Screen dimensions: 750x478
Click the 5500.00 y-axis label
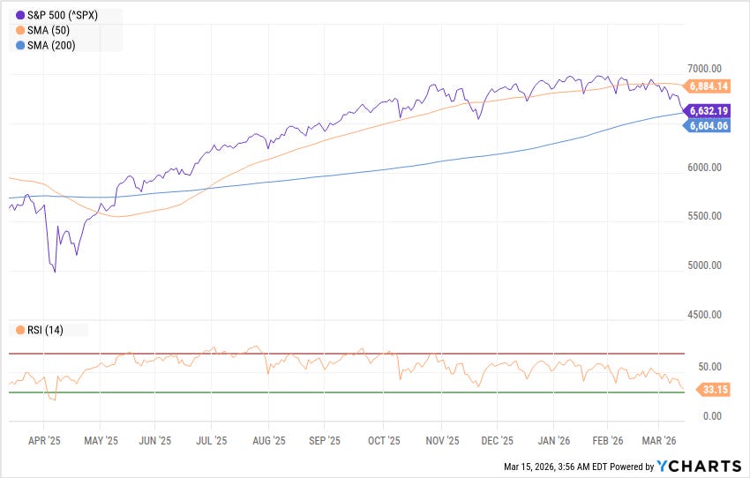[704, 216]
